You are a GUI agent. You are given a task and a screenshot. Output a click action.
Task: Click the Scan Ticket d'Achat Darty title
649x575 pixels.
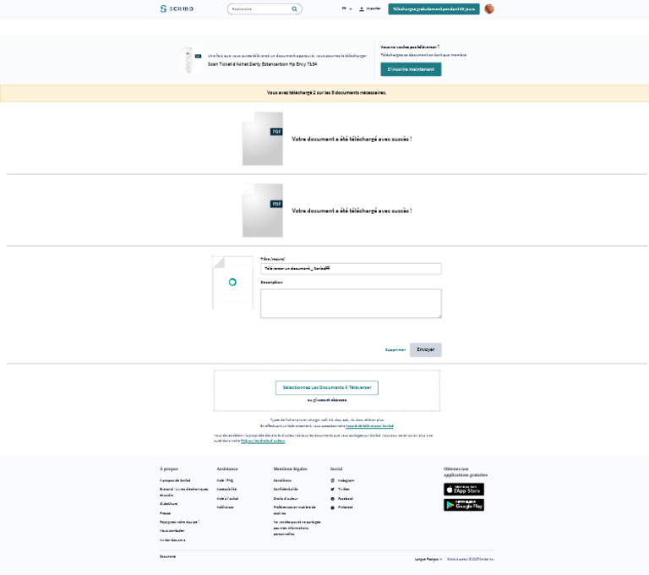(263, 64)
